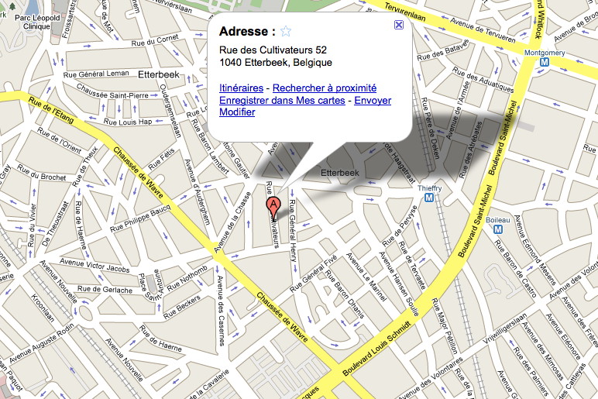Close the address info bubble
Viewport: 598px width, 399px height.
399,25
